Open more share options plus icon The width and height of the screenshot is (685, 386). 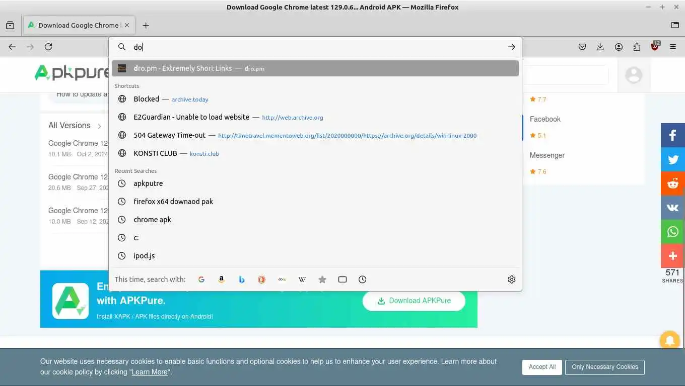pos(673,256)
